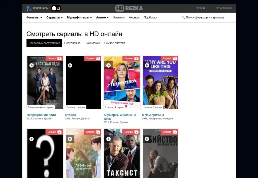The height and width of the screenshot is (178, 258).
Task: Click the play icon on the question mark poster
Action: click(x=31, y=139)
